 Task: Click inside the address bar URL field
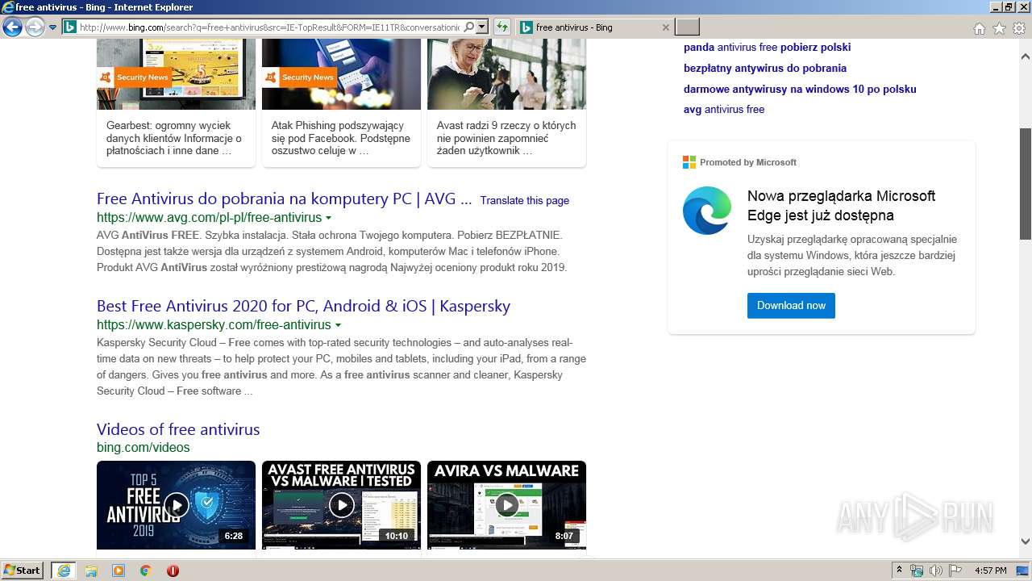pyautogui.click(x=270, y=27)
